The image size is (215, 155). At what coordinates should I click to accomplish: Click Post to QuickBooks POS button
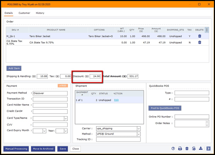click(x=165, y=108)
